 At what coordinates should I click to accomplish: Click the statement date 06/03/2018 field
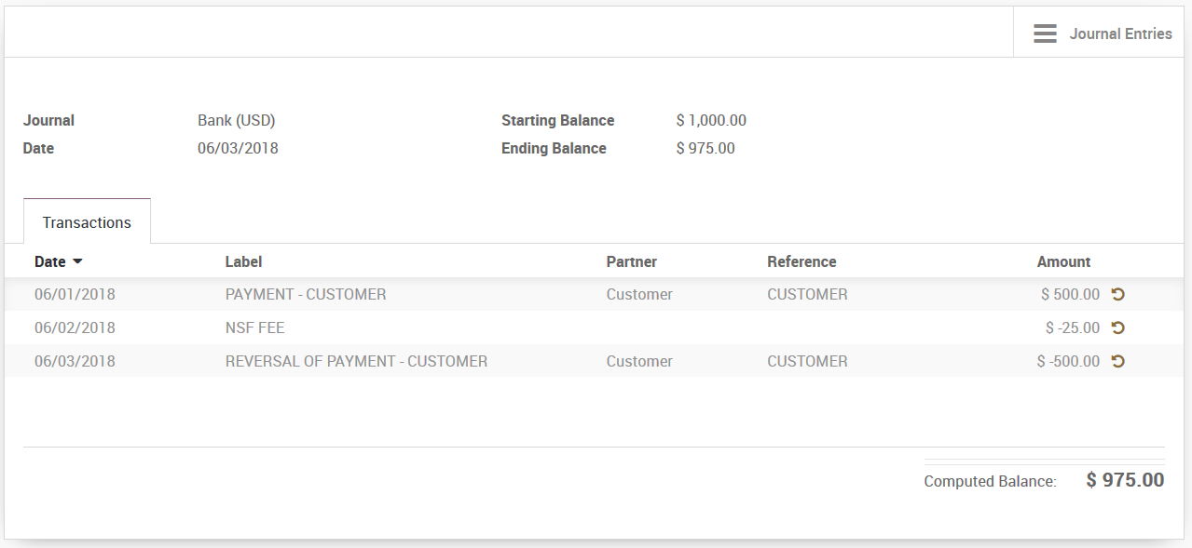click(238, 148)
